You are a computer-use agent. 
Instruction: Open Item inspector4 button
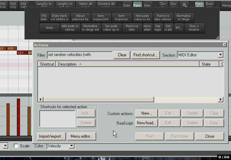point(101,18)
